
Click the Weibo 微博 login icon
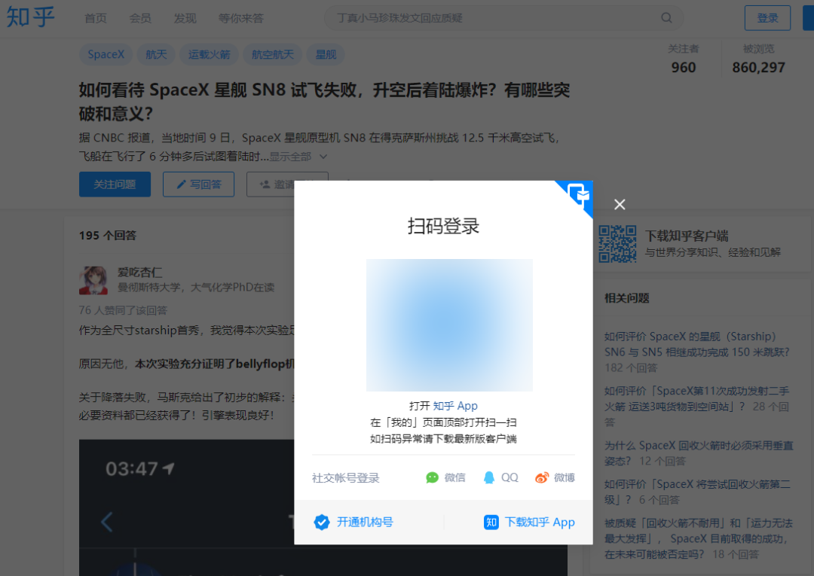click(x=542, y=477)
